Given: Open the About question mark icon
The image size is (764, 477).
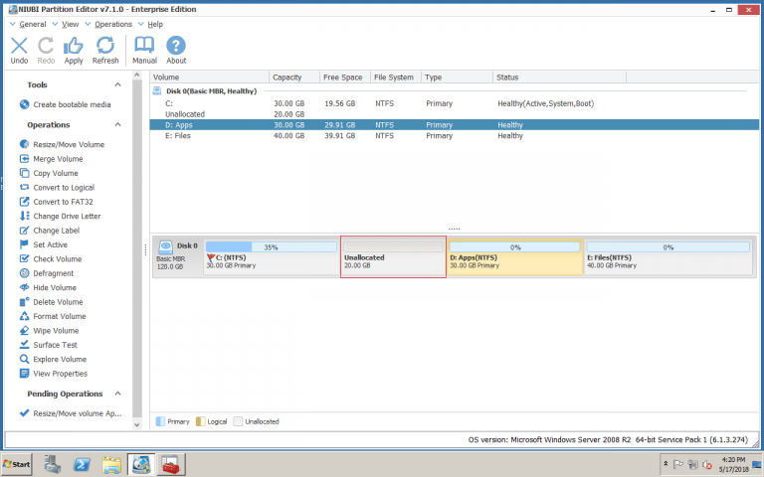Looking at the screenshot, I should click(176, 50).
